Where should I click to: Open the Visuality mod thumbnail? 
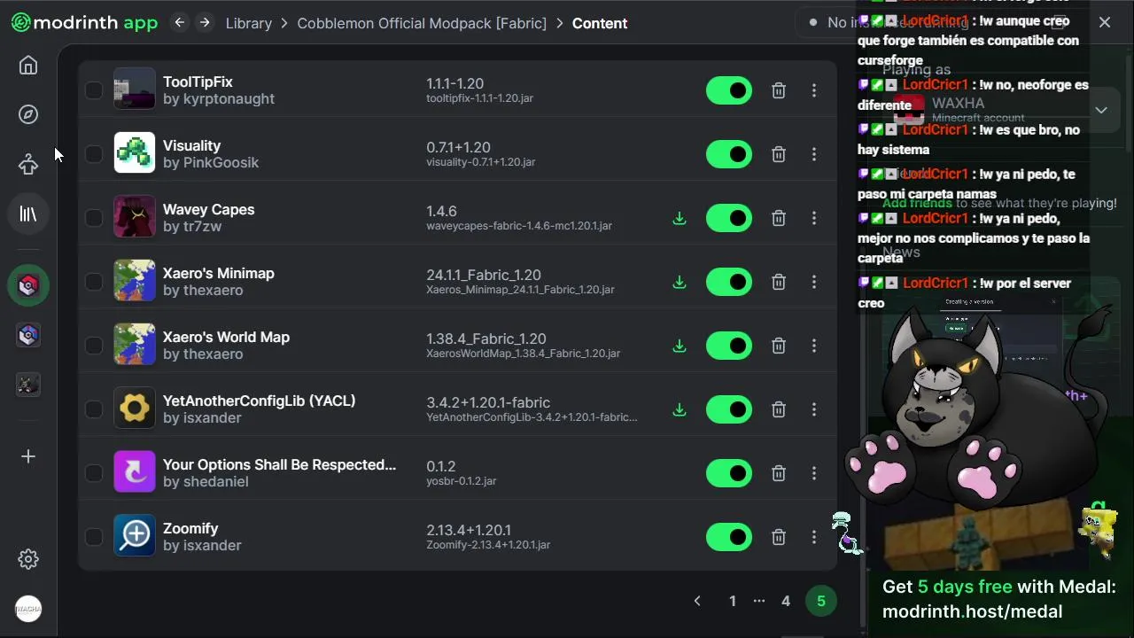tap(135, 154)
